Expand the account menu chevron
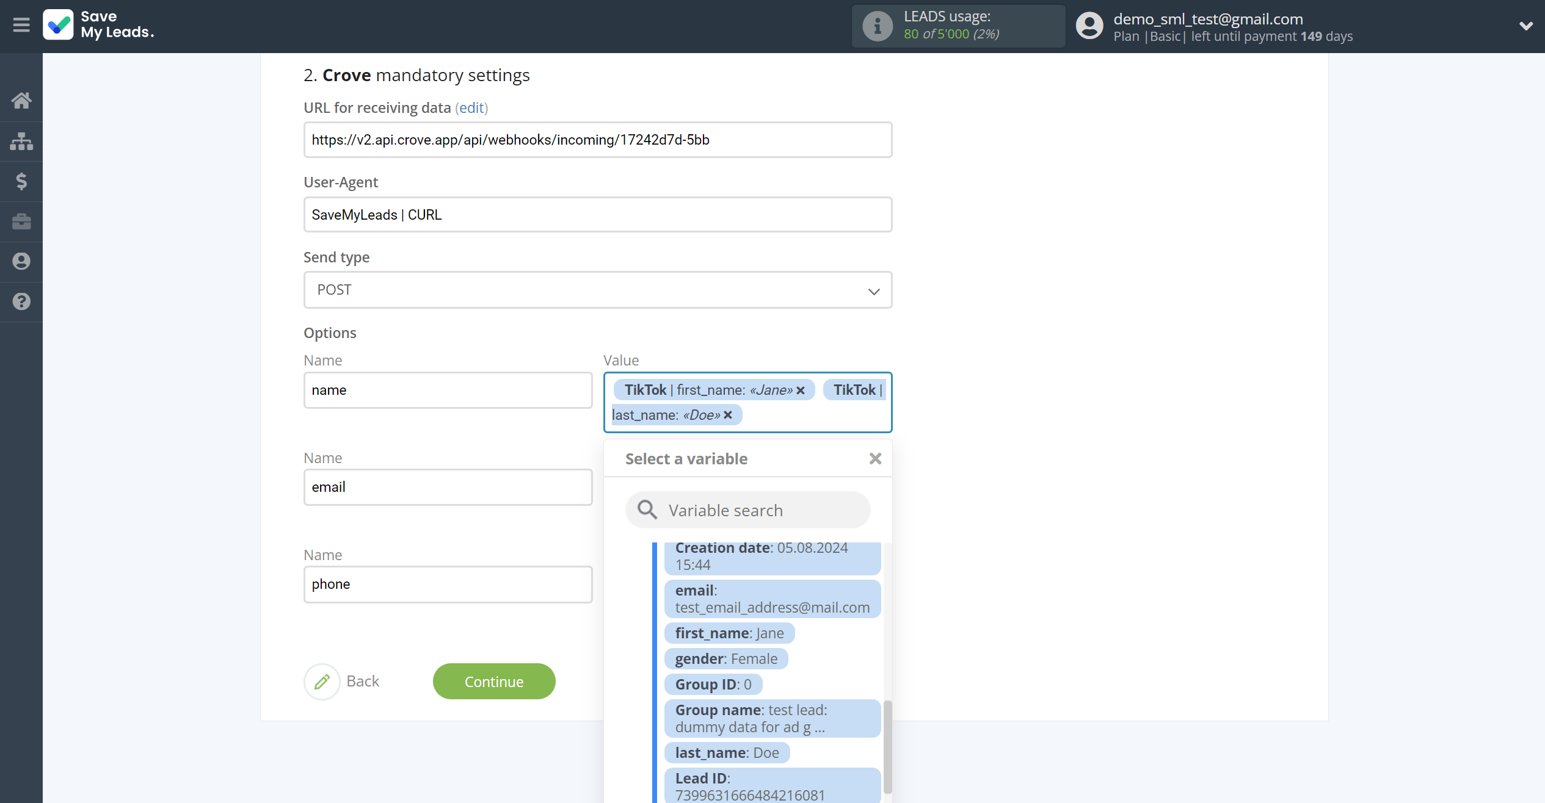1545x803 pixels. click(1526, 26)
